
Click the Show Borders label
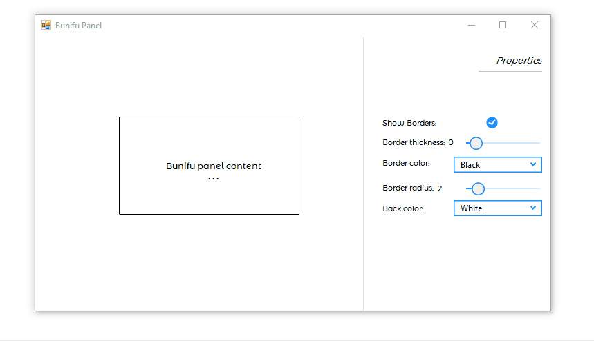409,123
